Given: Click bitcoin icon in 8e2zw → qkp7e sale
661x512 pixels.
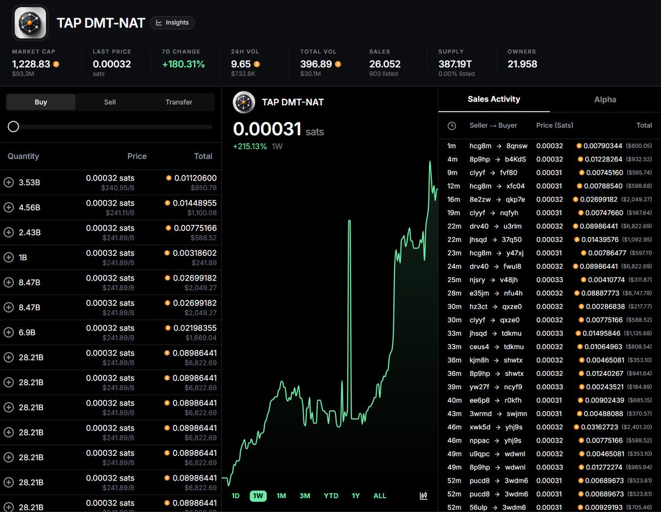Looking at the screenshot, I should (x=576, y=200).
